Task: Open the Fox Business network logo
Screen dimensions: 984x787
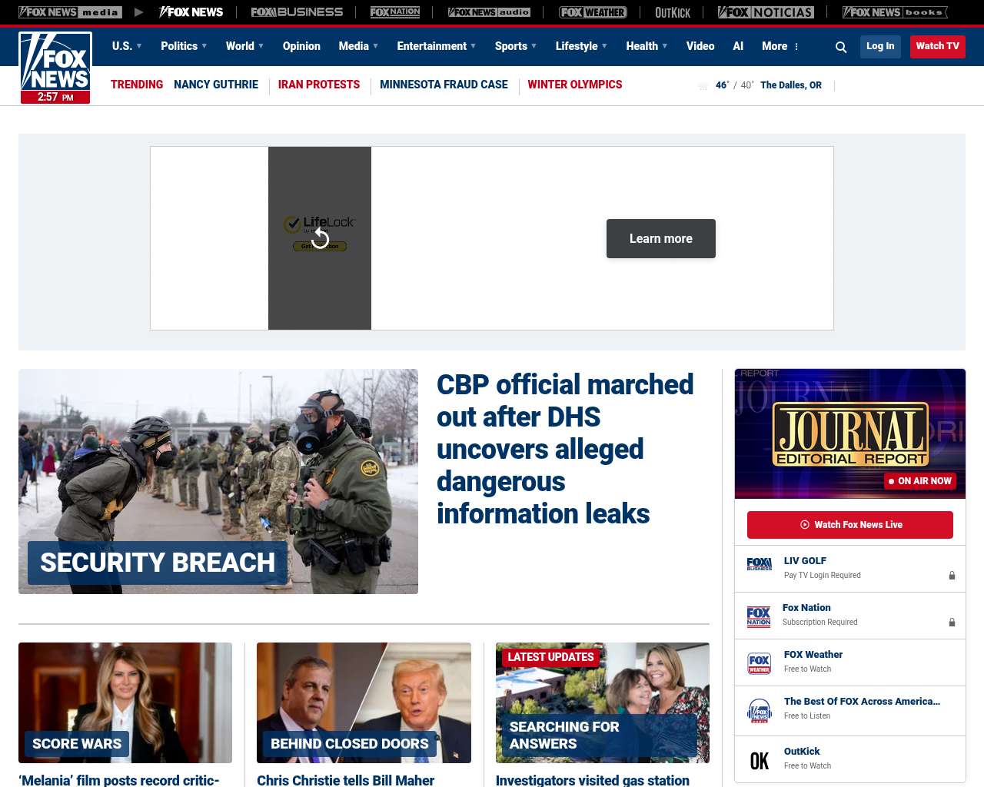Action: click(297, 12)
